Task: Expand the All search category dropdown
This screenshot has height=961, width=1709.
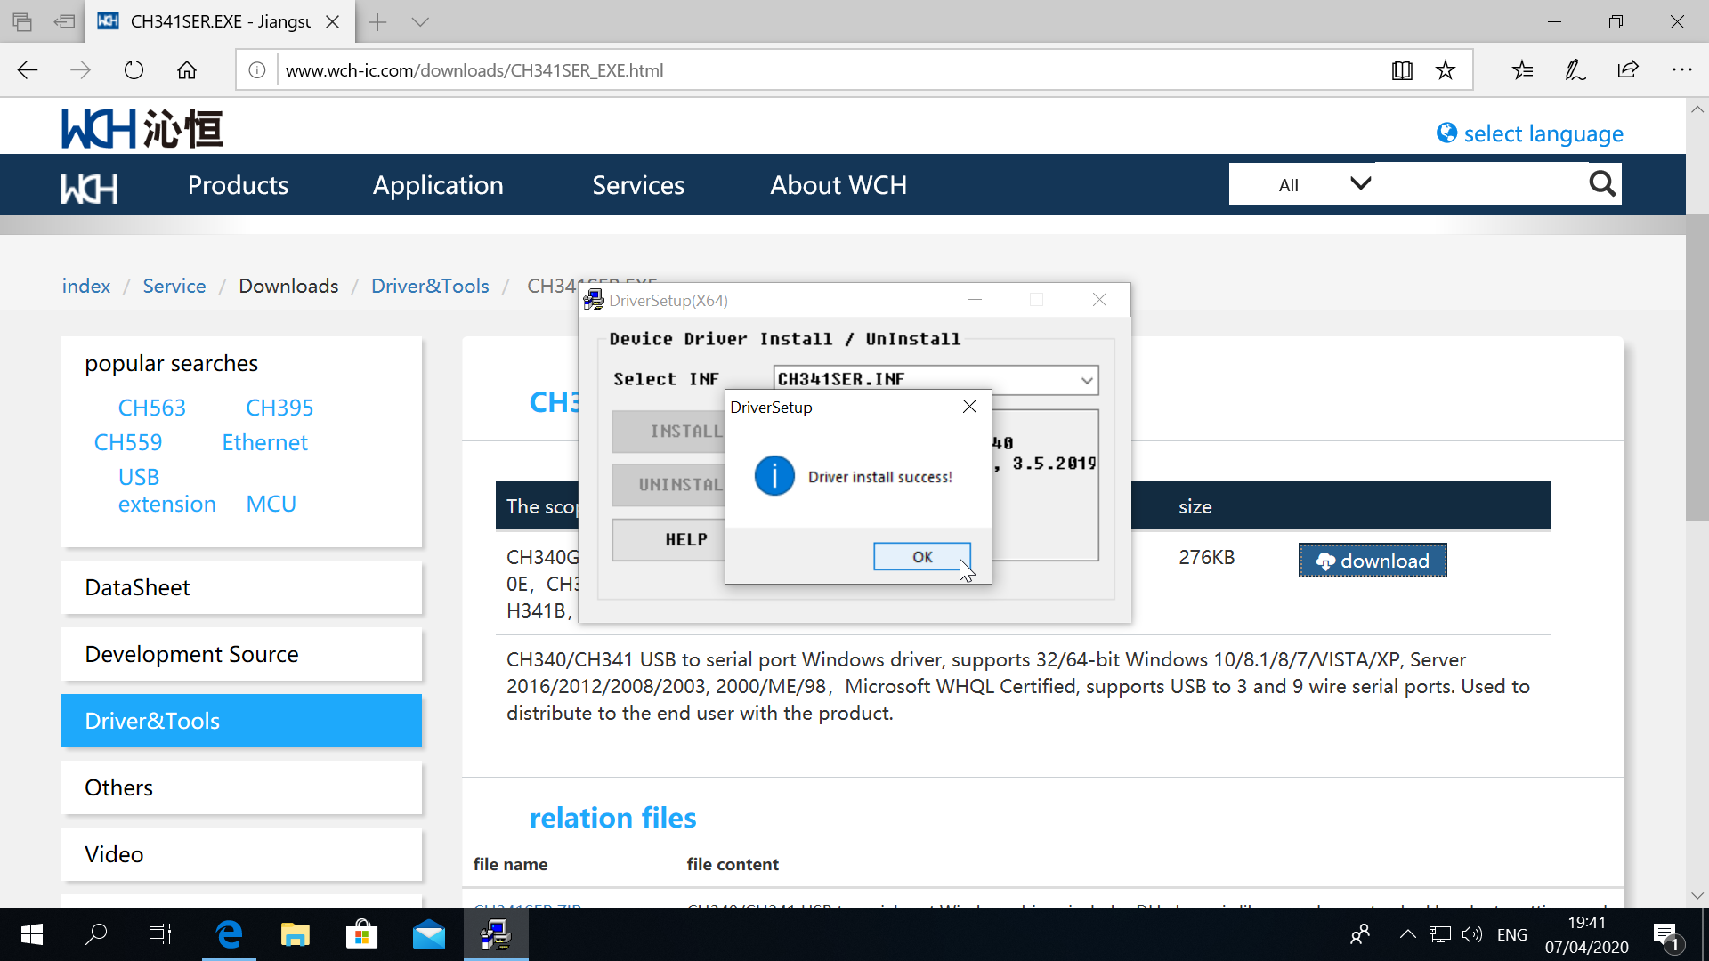Action: [x=1302, y=184]
